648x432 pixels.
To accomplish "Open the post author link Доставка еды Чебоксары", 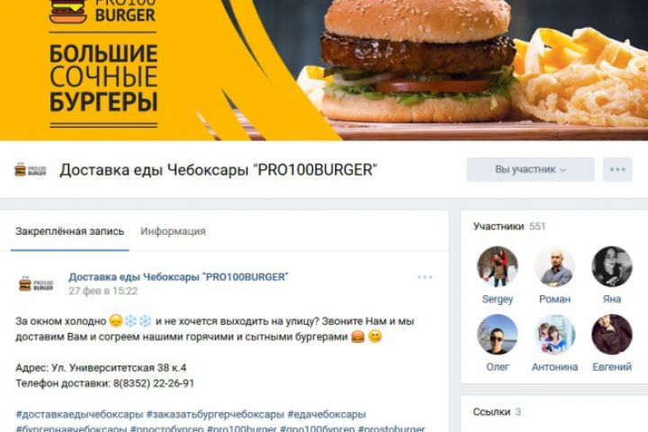I will [x=178, y=277].
